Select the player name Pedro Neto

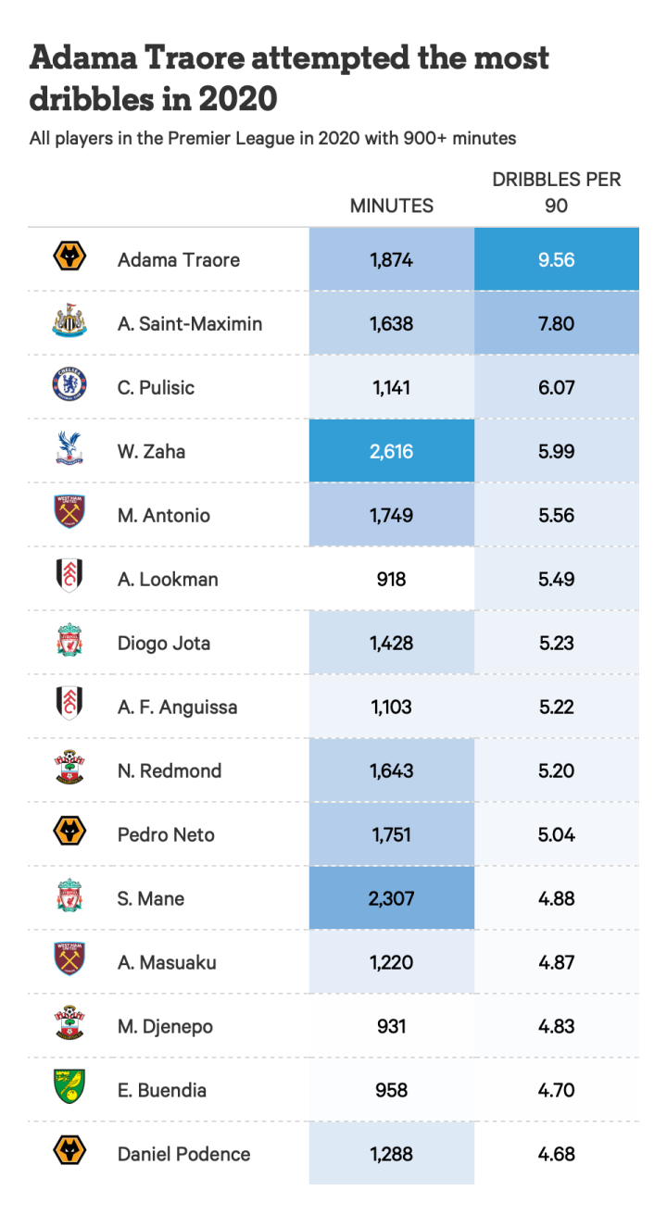166,834
